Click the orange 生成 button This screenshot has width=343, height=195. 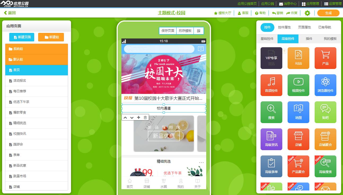click(x=328, y=13)
